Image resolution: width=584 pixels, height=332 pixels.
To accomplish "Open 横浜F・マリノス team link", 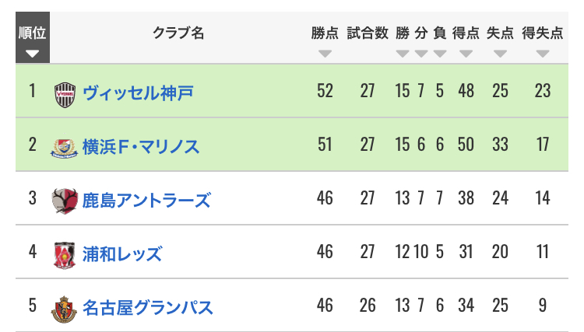I will pos(141,146).
